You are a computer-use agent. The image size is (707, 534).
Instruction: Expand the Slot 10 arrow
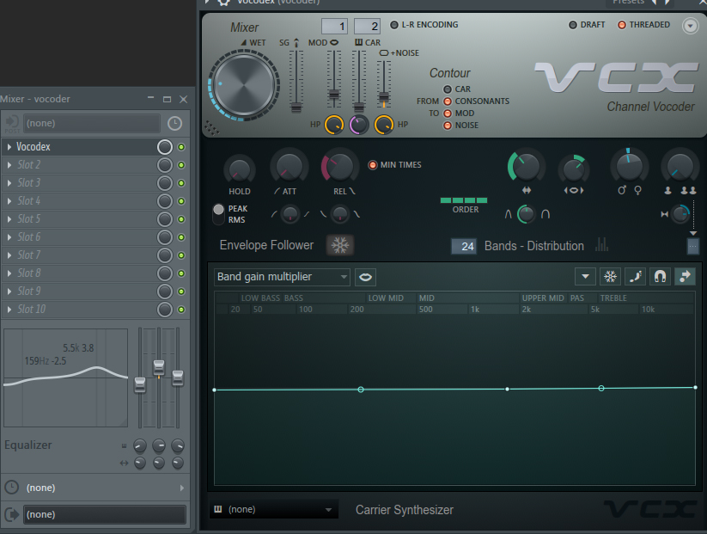[9, 310]
